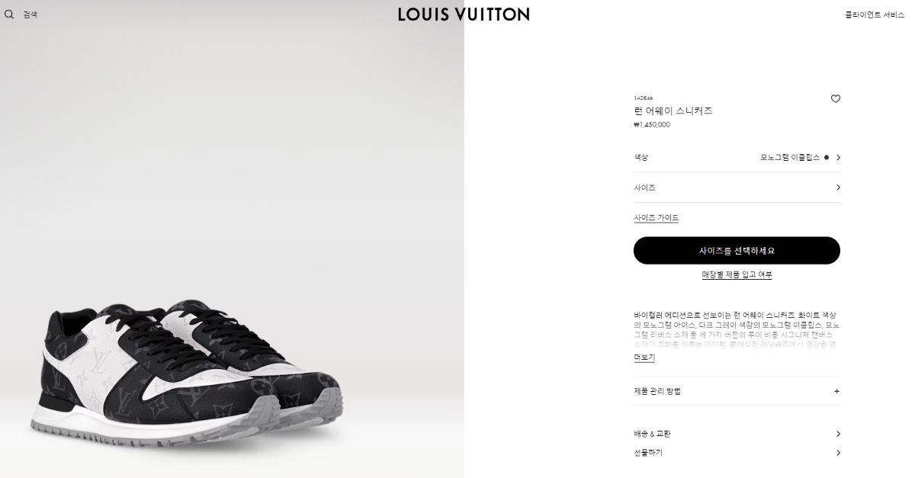Click the 사이즈를 선택하세요 button
Viewport: 915px width, 478px height.
coord(737,250)
